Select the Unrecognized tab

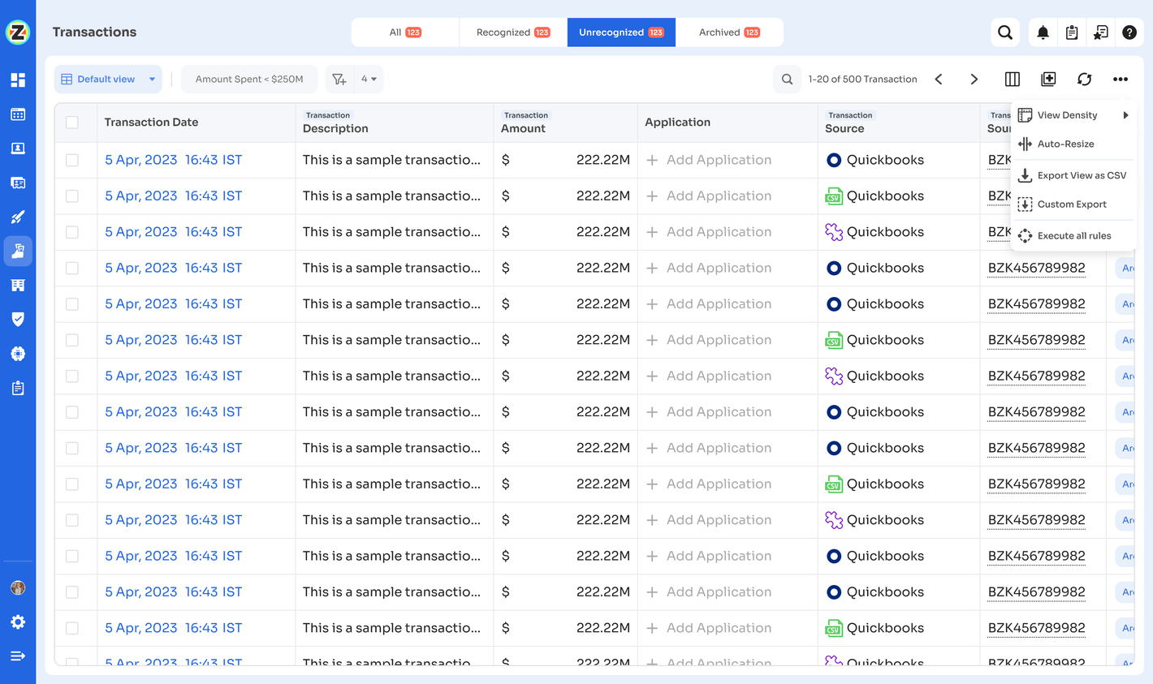tap(621, 32)
